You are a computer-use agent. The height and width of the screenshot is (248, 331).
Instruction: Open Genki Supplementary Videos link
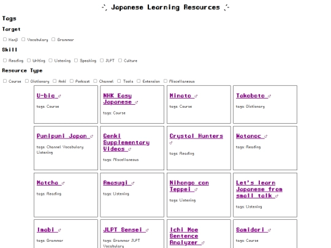coord(126,143)
